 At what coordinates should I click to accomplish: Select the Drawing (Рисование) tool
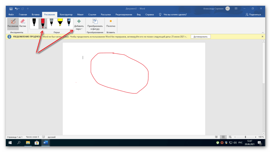click(x=13, y=23)
